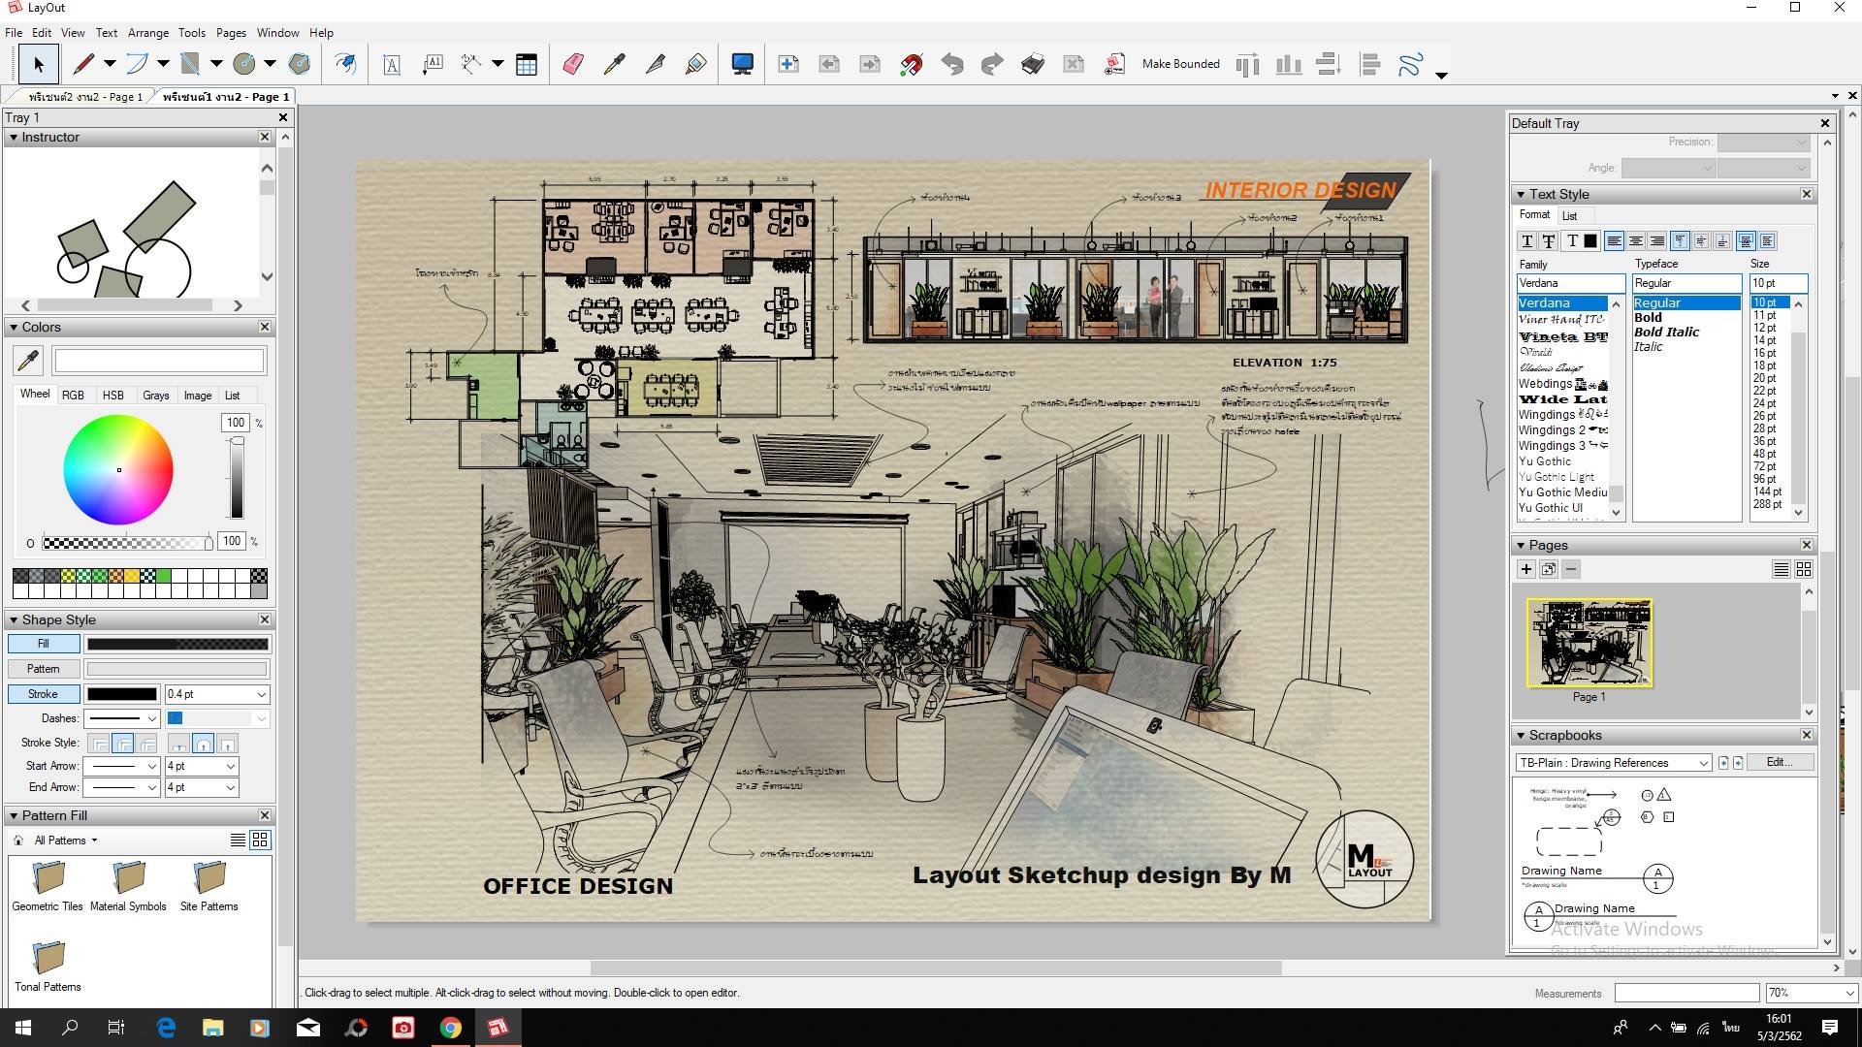Collapse the Colors panel
Image resolution: width=1862 pixels, height=1047 pixels.
[x=14, y=328]
